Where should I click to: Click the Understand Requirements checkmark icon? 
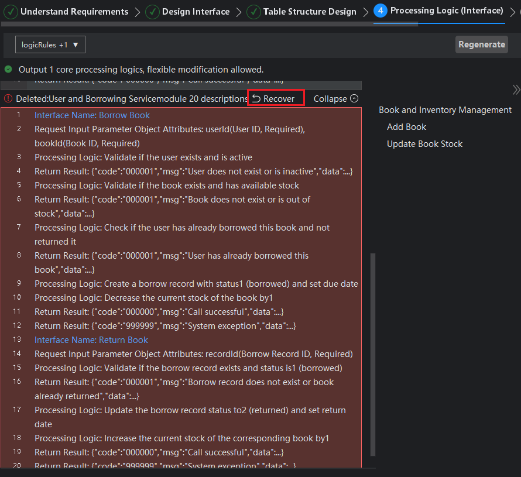click(11, 12)
